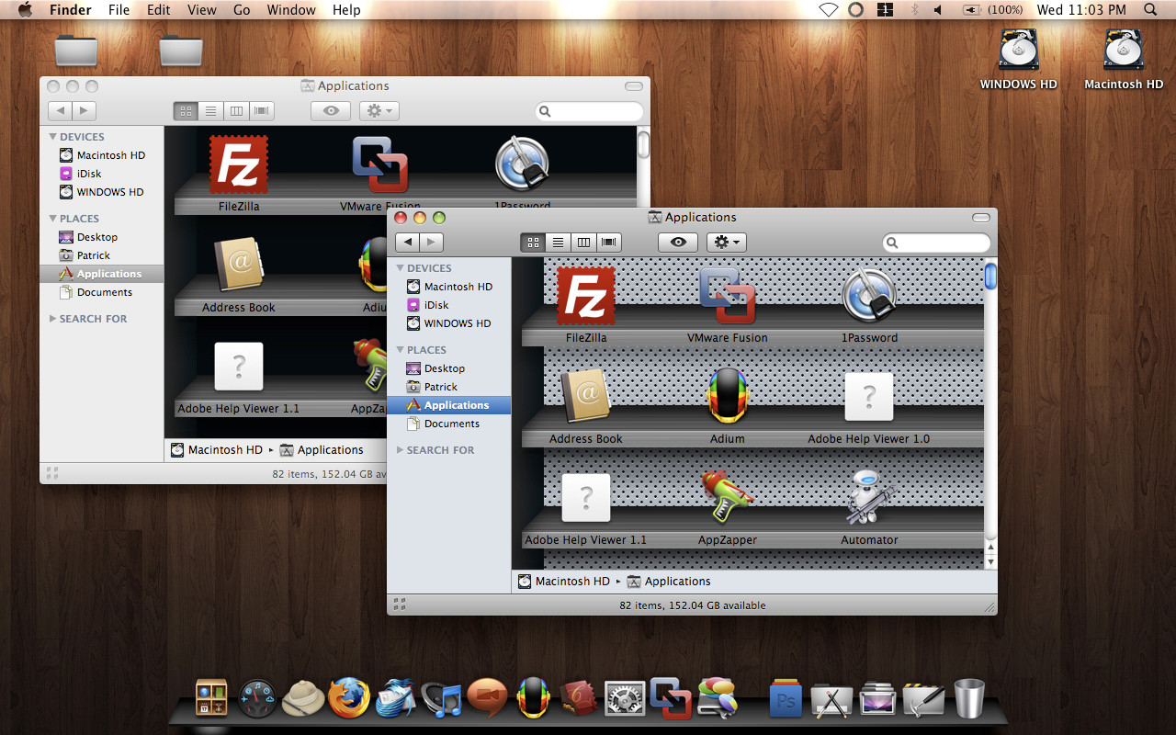Open System Preferences from the Dock

pos(625,699)
